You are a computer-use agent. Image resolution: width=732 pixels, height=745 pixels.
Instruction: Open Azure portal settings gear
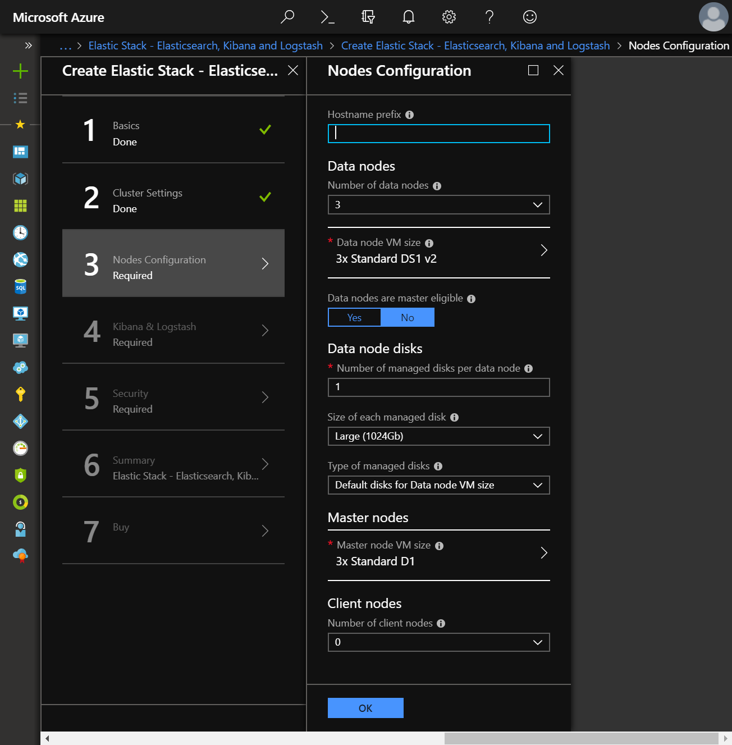449,17
